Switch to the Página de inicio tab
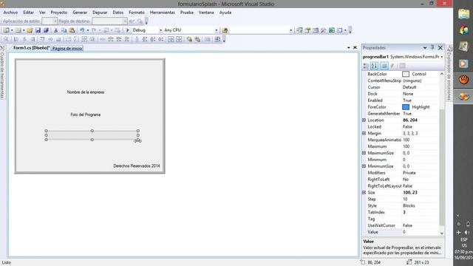 67,48
